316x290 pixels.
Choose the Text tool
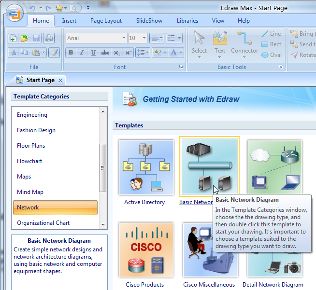pos(220,44)
